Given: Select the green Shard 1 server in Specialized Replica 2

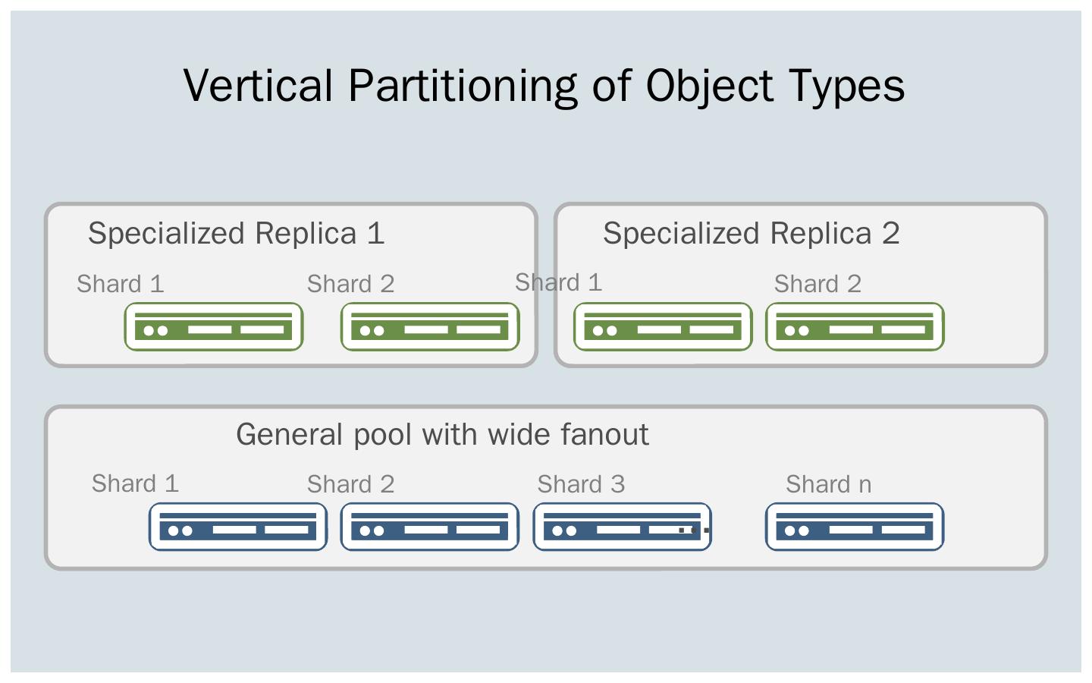Looking at the screenshot, I should (x=663, y=327).
